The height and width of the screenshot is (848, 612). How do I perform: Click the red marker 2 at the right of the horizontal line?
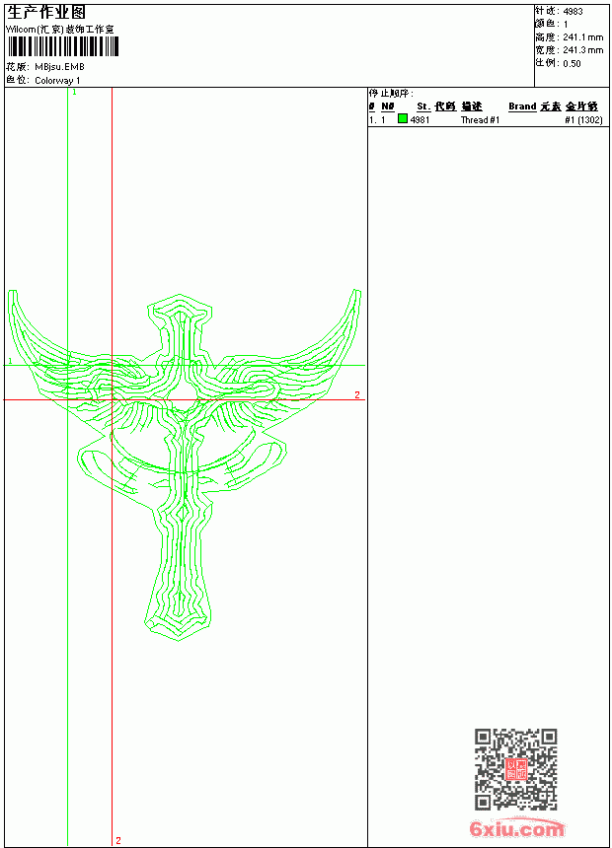(357, 394)
